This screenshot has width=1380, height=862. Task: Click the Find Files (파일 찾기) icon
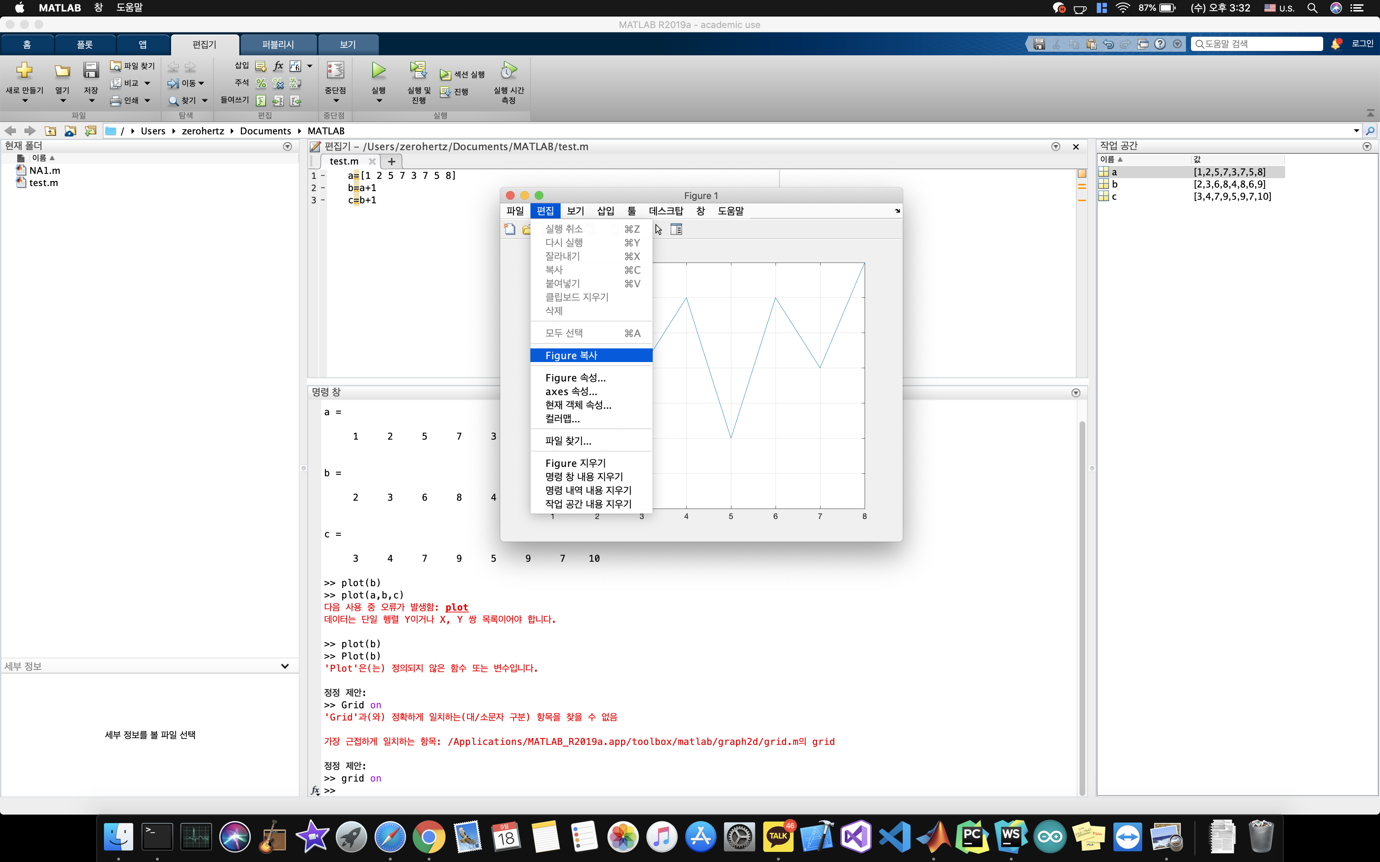click(x=116, y=66)
